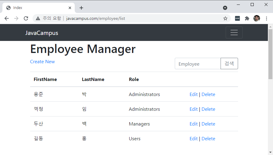This screenshot has height=155, width=273.
Task: Click the Employee search input field
Action: (198, 64)
